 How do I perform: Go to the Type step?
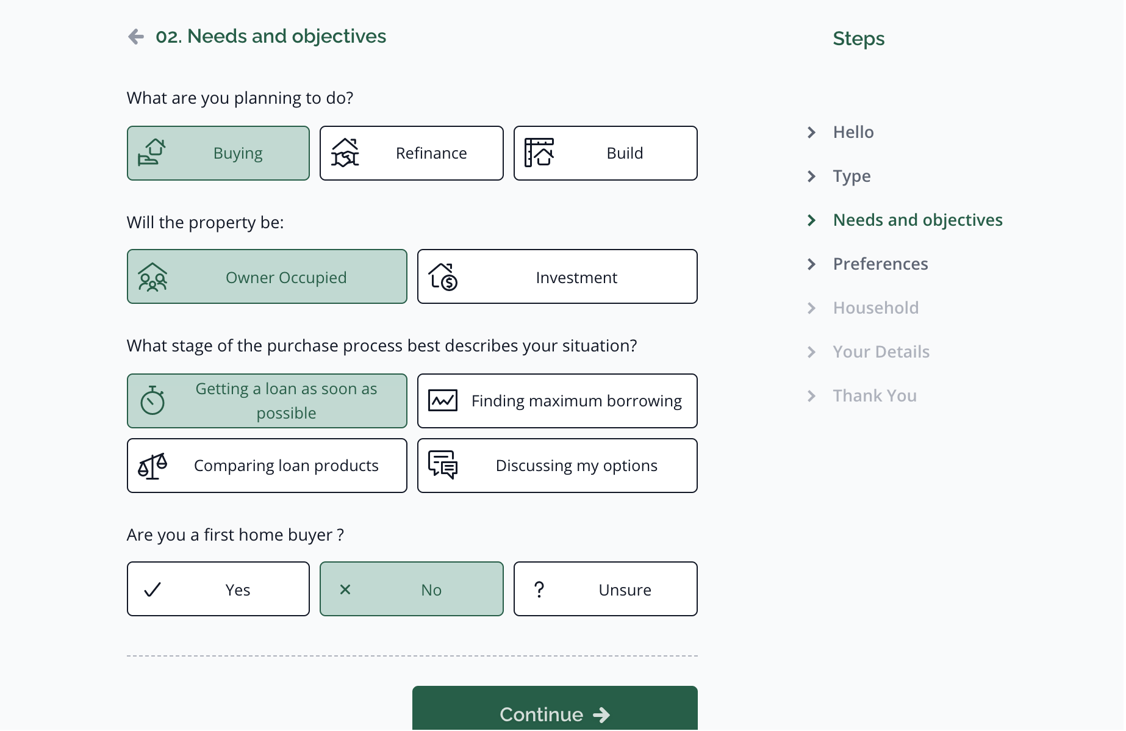(x=852, y=176)
